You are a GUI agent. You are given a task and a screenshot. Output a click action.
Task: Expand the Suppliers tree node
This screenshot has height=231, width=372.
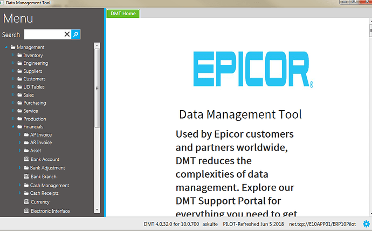click(13, 71)
